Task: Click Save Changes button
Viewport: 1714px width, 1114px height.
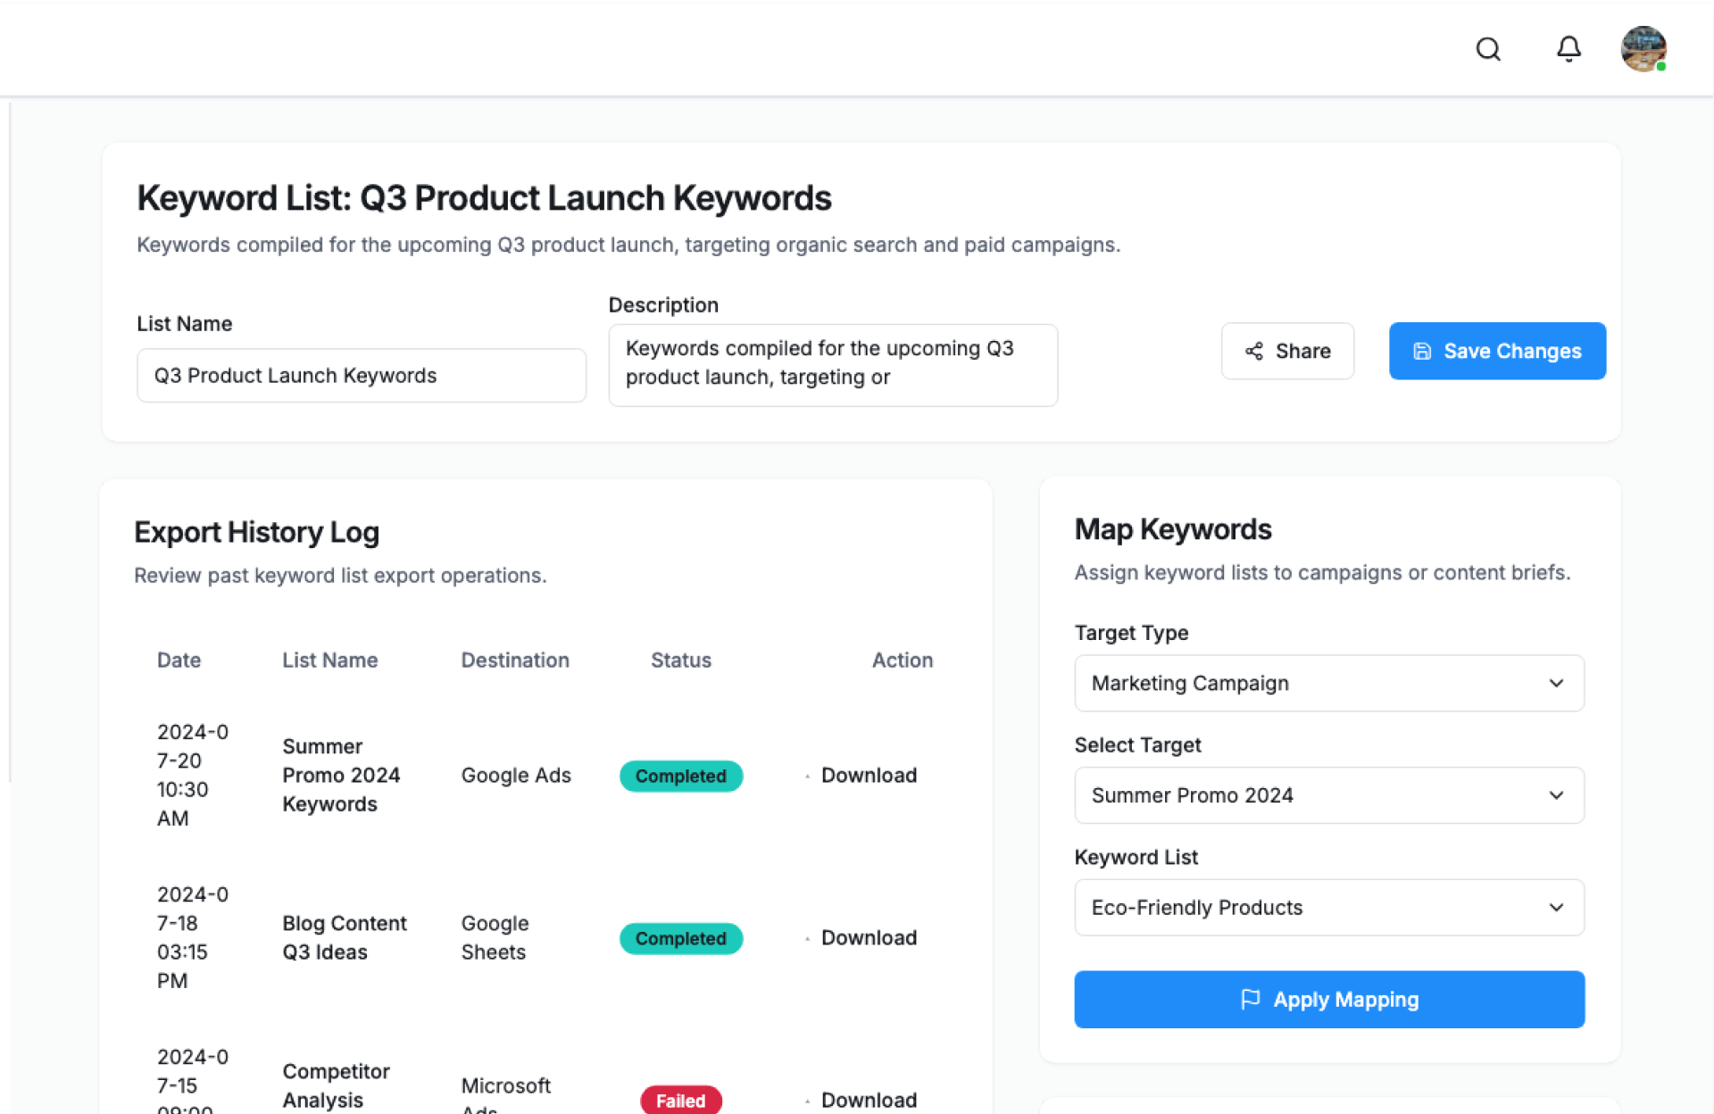Action: [1497, 351]
